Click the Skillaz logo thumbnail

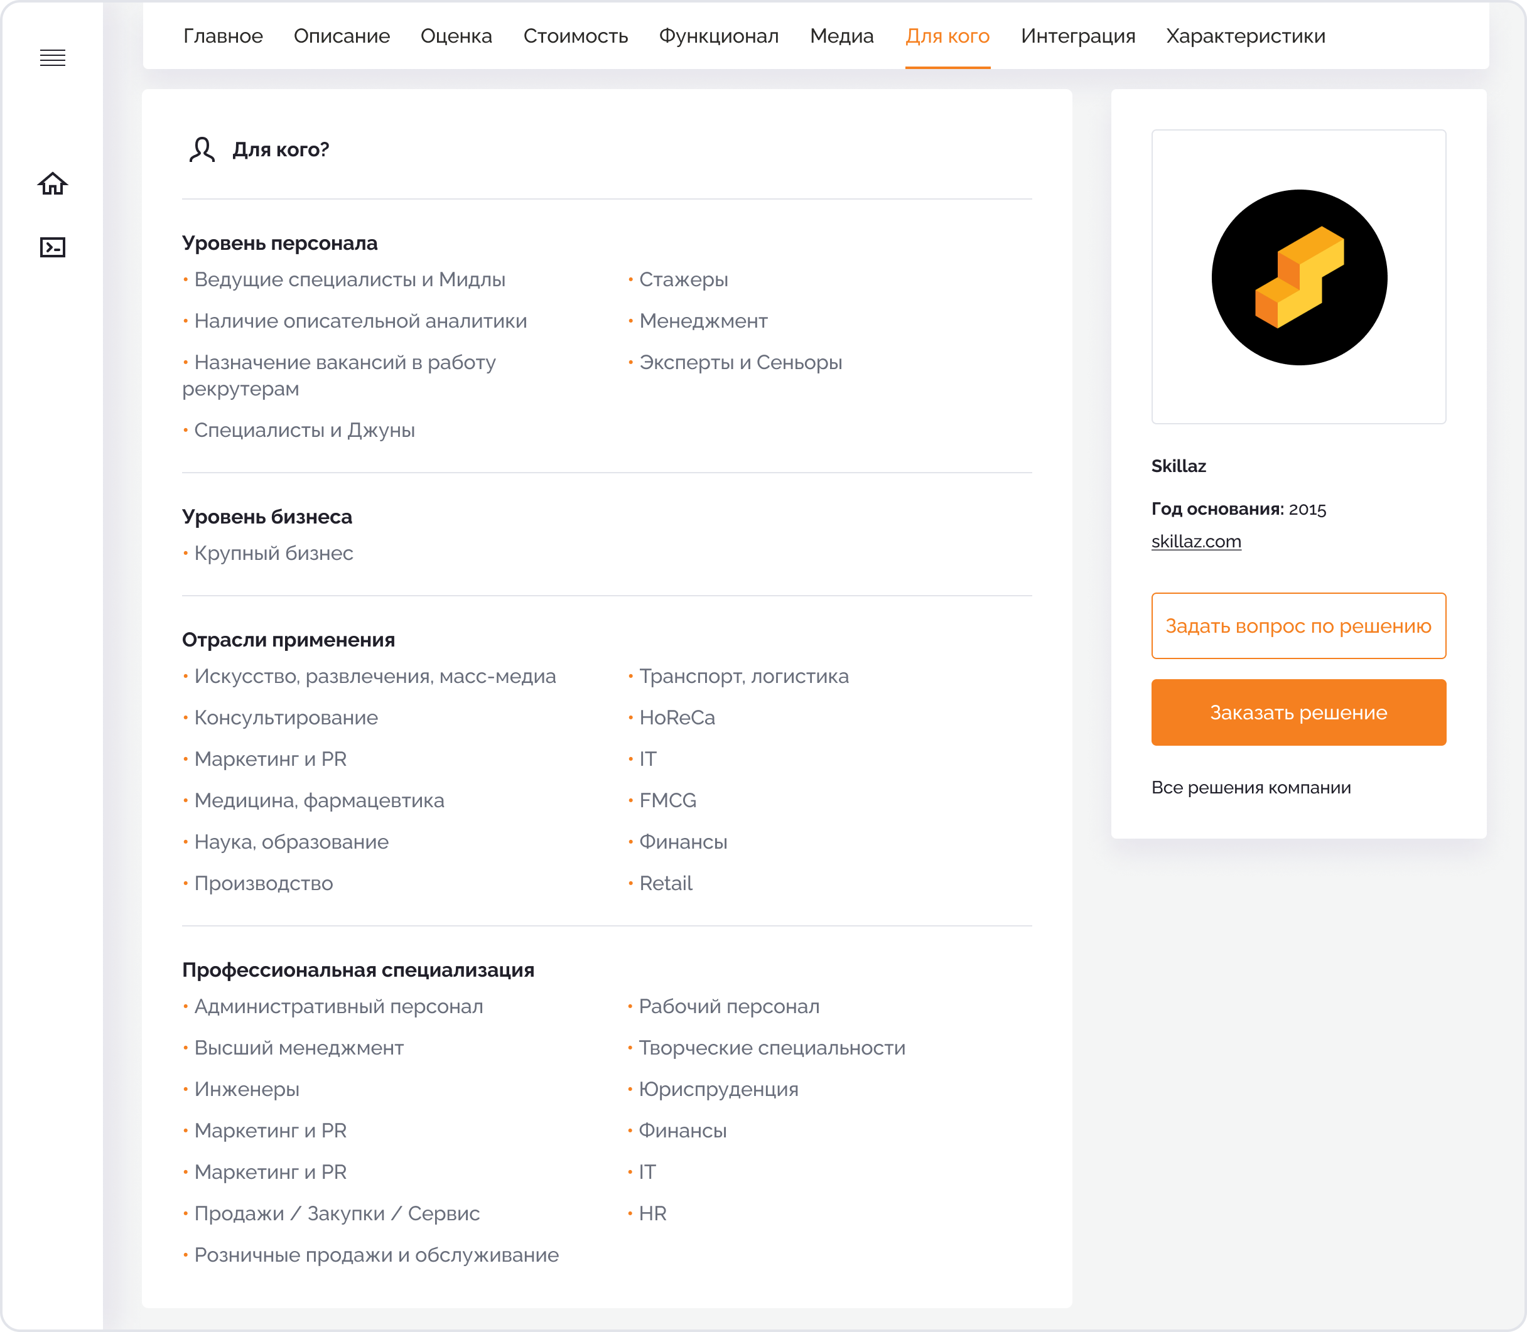tap(1299, 277)
